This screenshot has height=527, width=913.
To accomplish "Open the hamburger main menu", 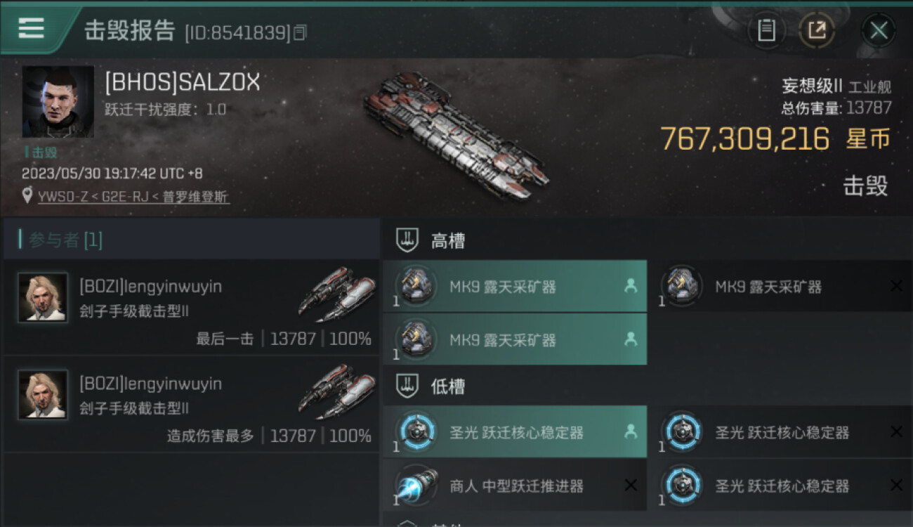I will 32,28.
